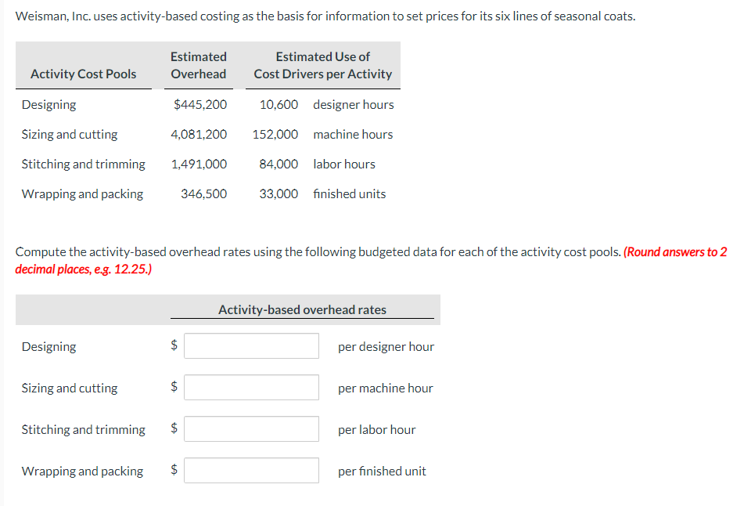Select the Activity Cost Pools column header
744x506 pixels.
tap(84, 74)
